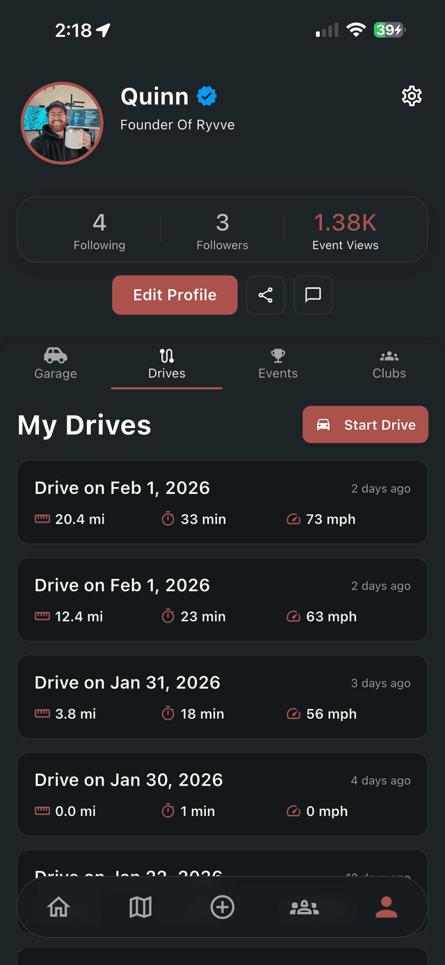Tap the groups icon in bottom navigation
This screenshot has width=445, height=965.
[304, 907]
